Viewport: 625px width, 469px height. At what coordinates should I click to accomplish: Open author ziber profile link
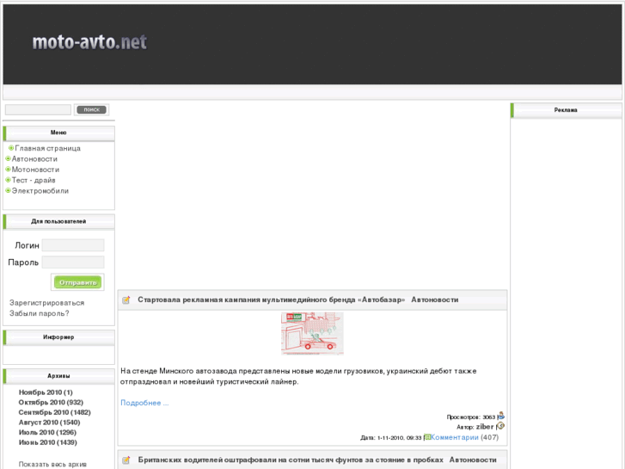point(485,427)
